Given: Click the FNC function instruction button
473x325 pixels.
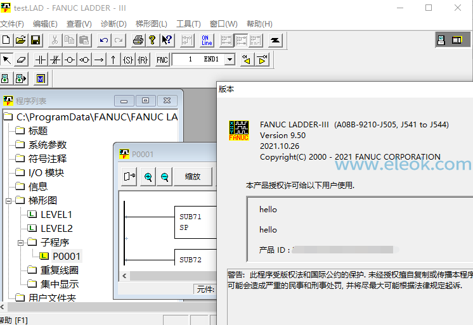Looking at the screenshot, I should [x=162, y=60].
